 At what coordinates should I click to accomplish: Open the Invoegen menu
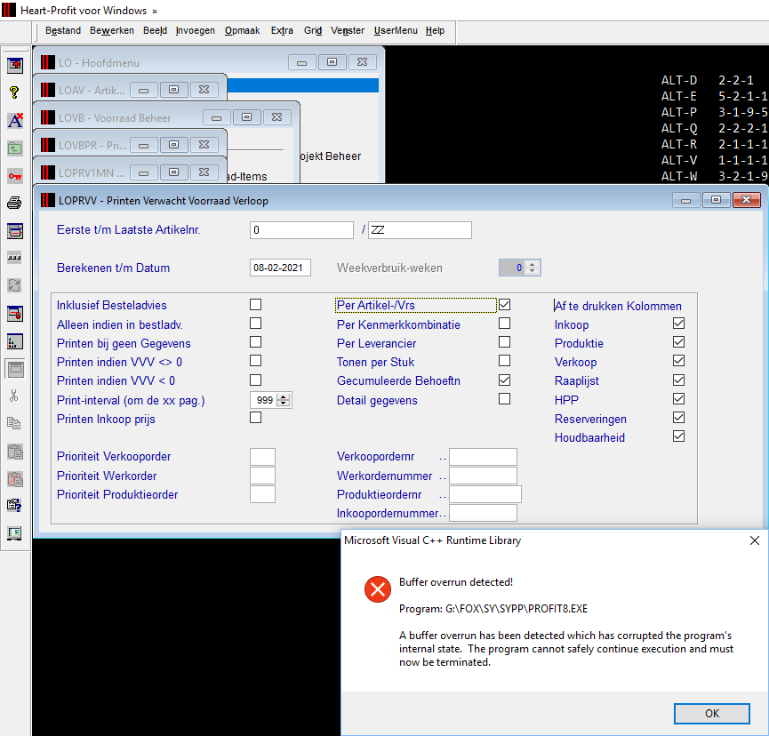pyautogui.click(x=196, y=30)
